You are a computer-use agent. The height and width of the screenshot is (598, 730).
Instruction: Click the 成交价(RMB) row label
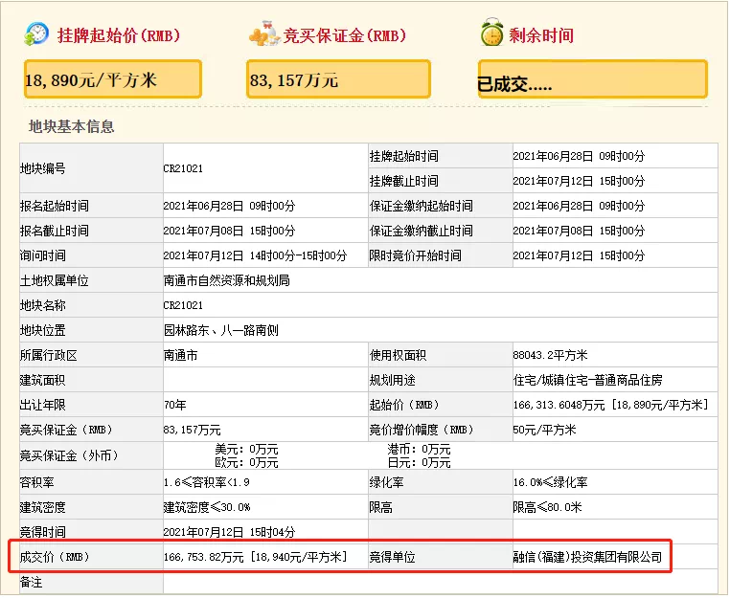55,557
